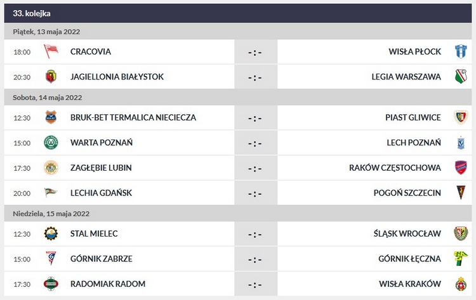476x300 pixels.
Task: Click the Bruk-Bet Termalica Nieciecza name
Action: pyautogui.click(x=133, y=117)
